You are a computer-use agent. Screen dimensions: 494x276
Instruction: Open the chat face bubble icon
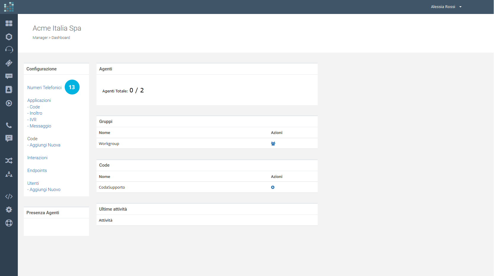9,138
